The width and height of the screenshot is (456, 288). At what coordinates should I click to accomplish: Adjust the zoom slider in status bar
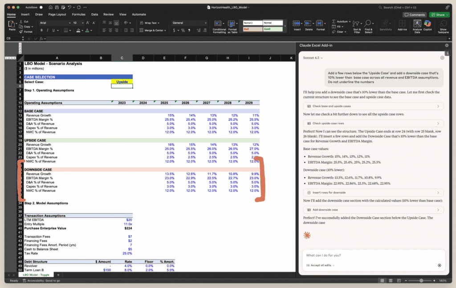pos(422,281)
